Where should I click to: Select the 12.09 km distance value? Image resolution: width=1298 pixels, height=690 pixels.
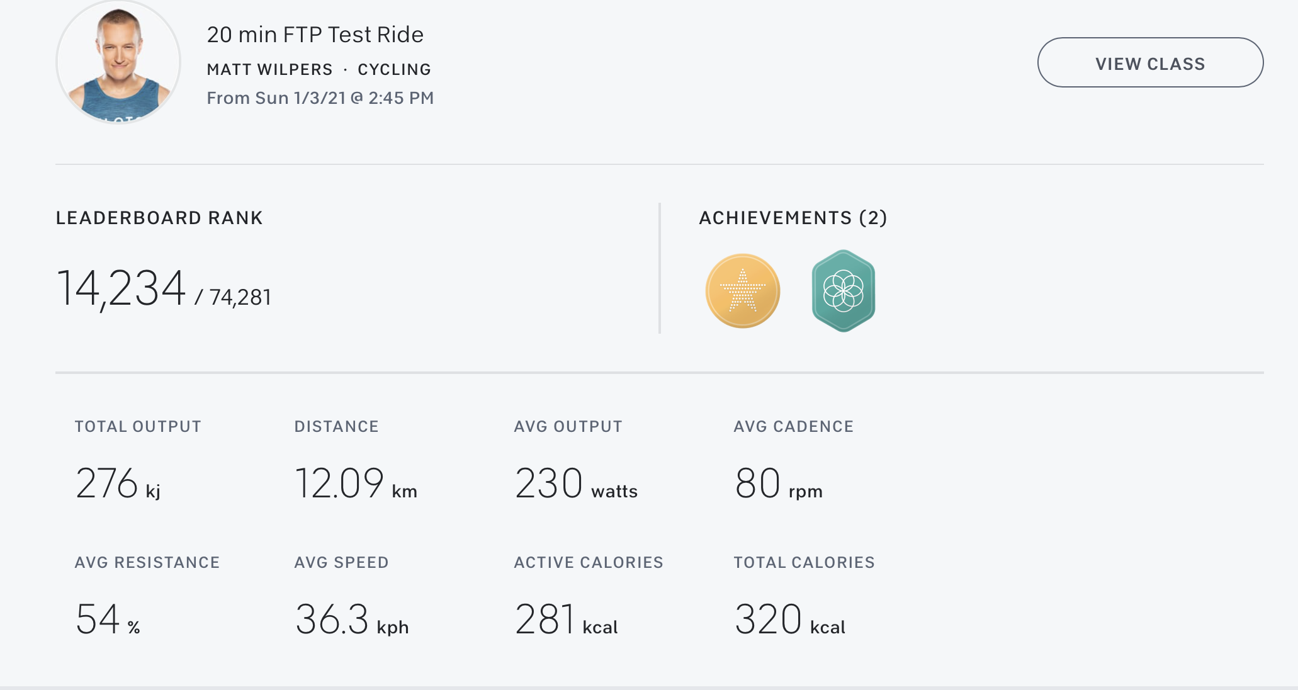(355, 484)
